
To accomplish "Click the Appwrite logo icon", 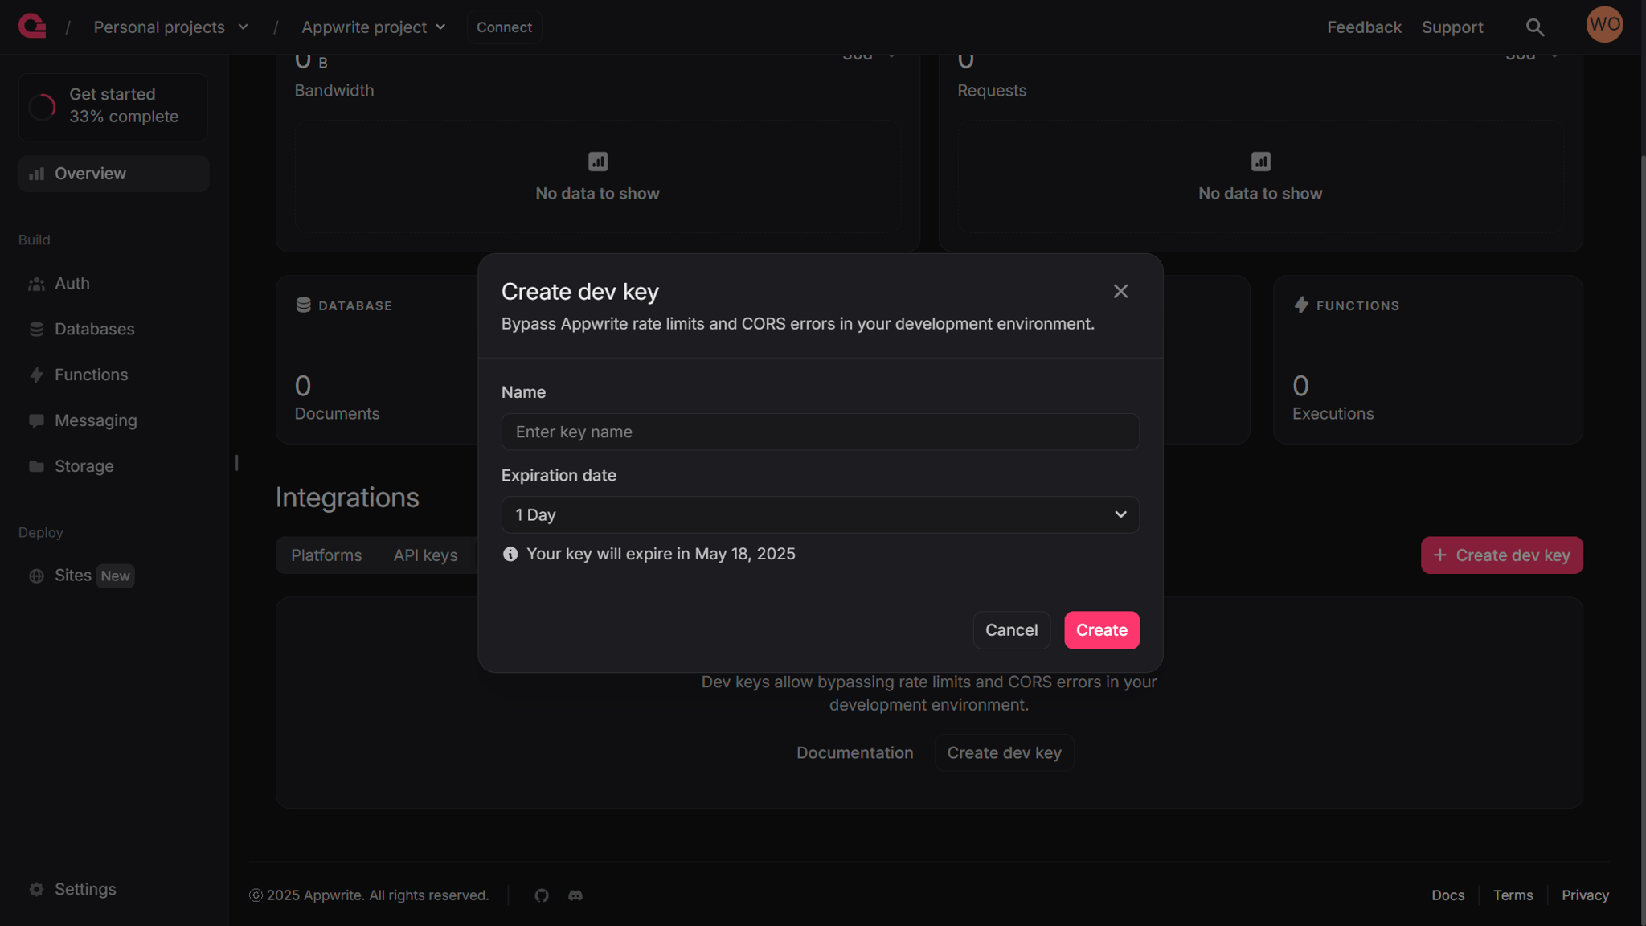I will coord(32,27).
